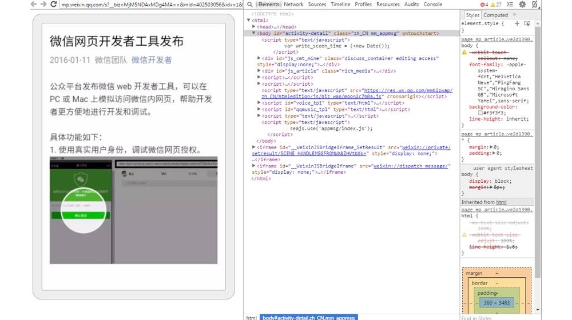Open the Elements tab
Screen dimensions: 572x320
click(x=268, y=5)
